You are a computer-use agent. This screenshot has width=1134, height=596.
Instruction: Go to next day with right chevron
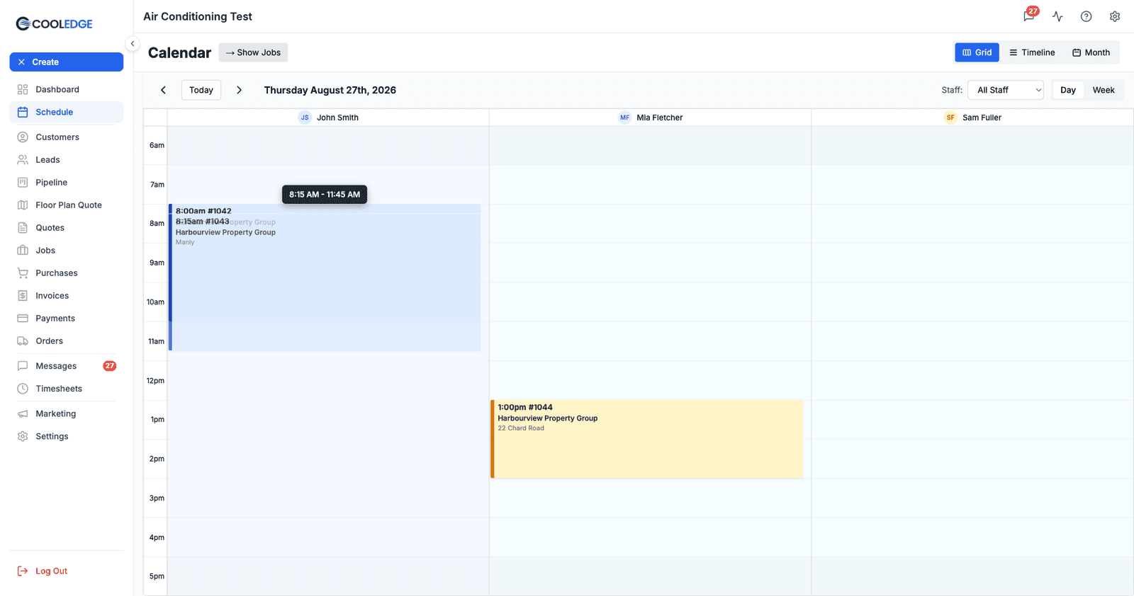tap(239, 90)
